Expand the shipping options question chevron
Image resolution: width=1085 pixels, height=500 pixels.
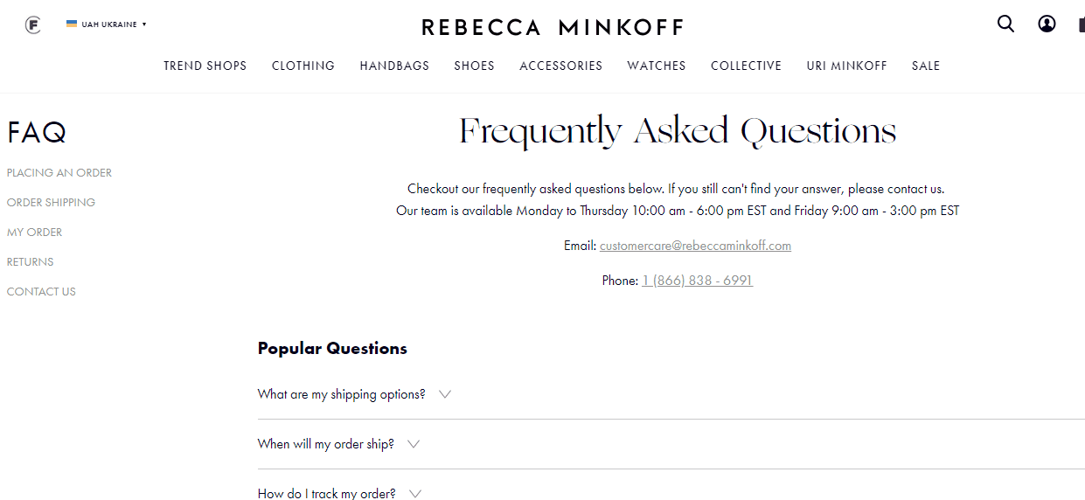click(445, 394)
